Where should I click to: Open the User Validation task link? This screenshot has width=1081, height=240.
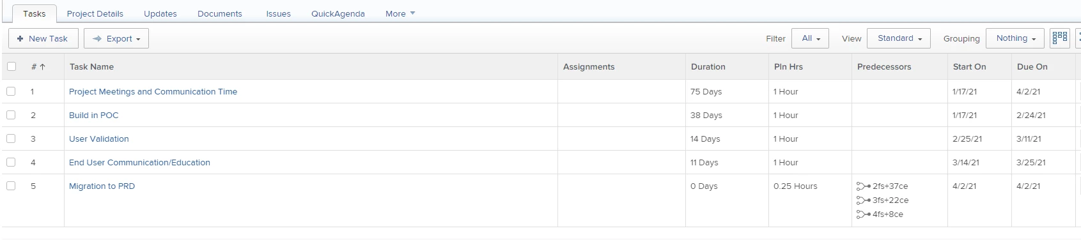coord(99,139)
